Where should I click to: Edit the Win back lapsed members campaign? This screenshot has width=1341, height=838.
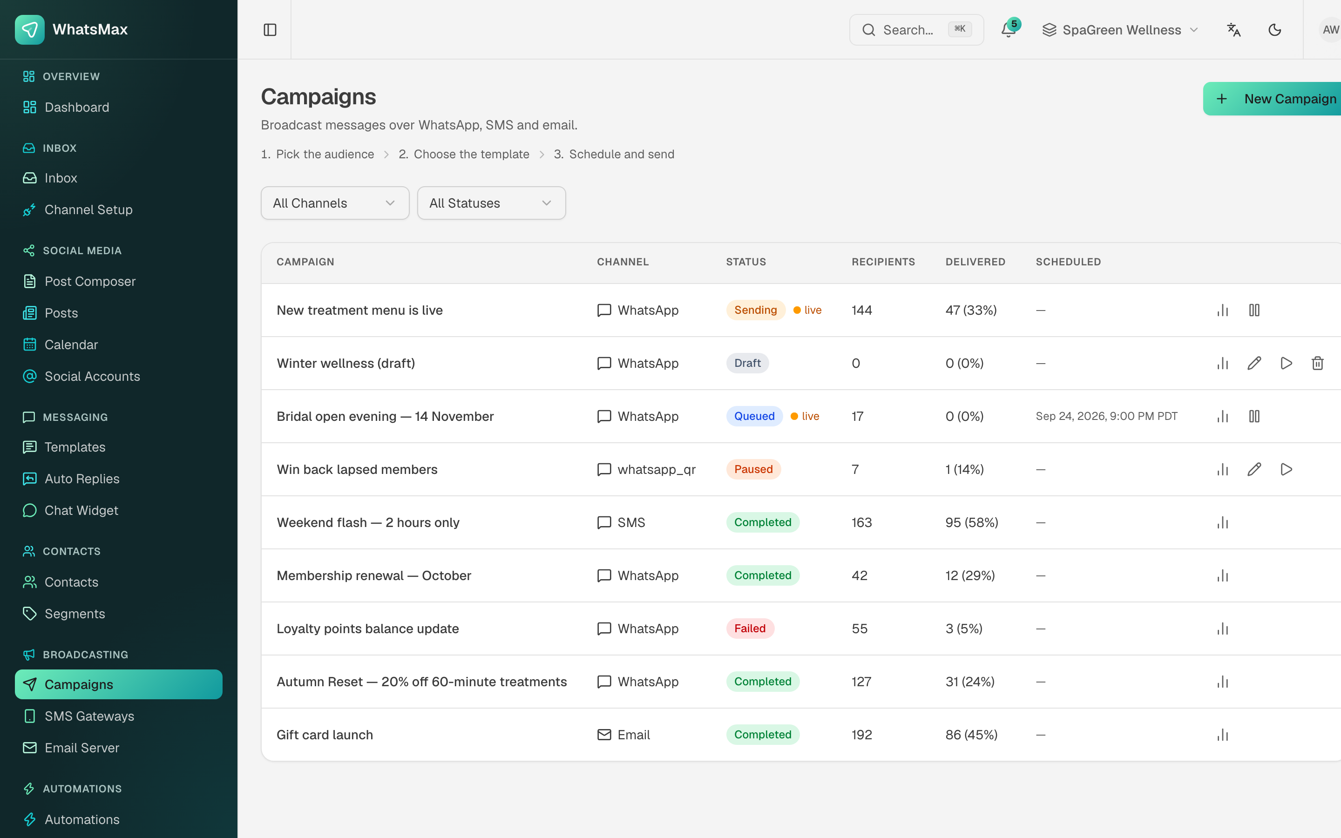(x=1254, y=469)
